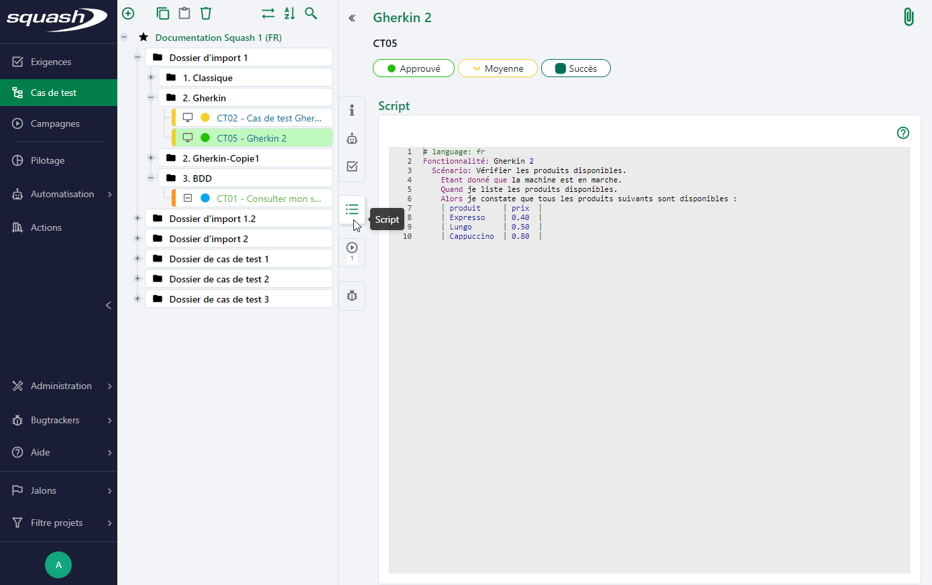Collapse the Documentation Squash 1 project node
The width and height of the screenshot is (932, 585).
tap(125, 38)
